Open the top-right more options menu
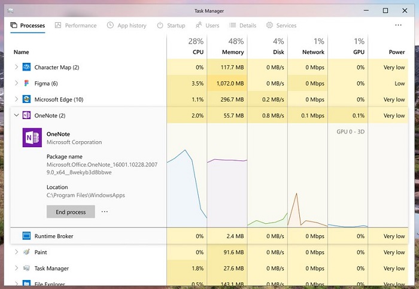 pos(398,25)
